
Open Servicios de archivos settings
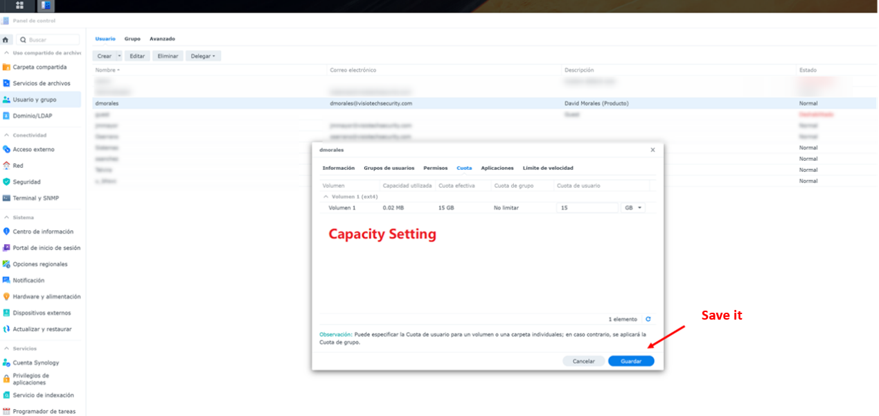40,83
